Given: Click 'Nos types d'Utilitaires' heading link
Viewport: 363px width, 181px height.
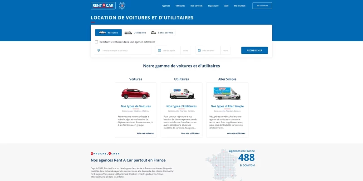Looking at the screenshot, I should (181, 106).
